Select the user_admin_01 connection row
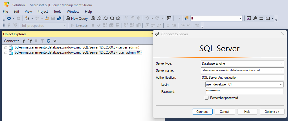This screenshot has width=288, height=121. click(x=78, y=53)
